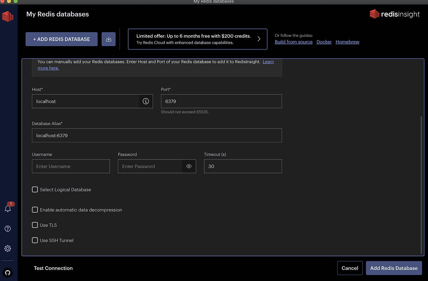Click the redisinsight logo at top right

click(395, 14)
